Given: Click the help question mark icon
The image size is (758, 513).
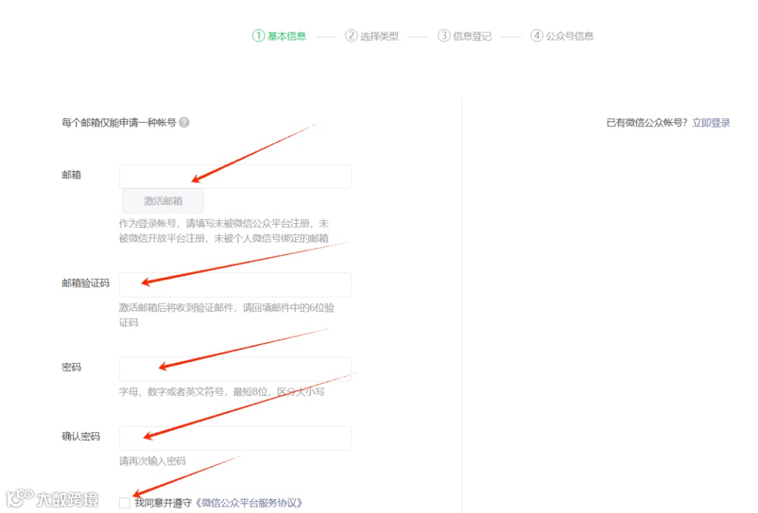Looking at the screenshot, I should coord(184,122).
